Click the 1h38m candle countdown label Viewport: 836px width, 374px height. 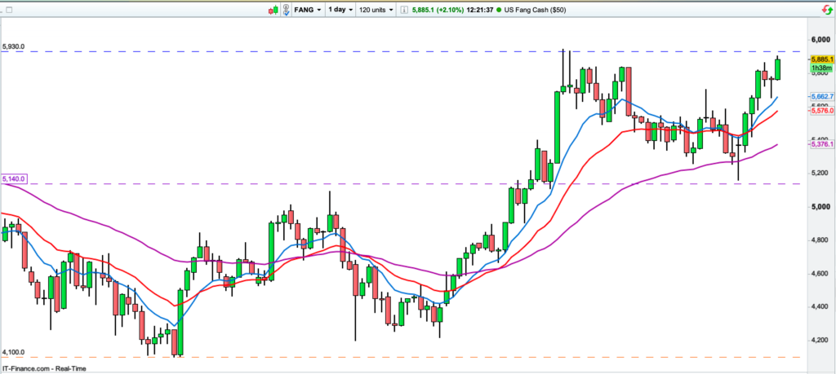click(820, 69)
